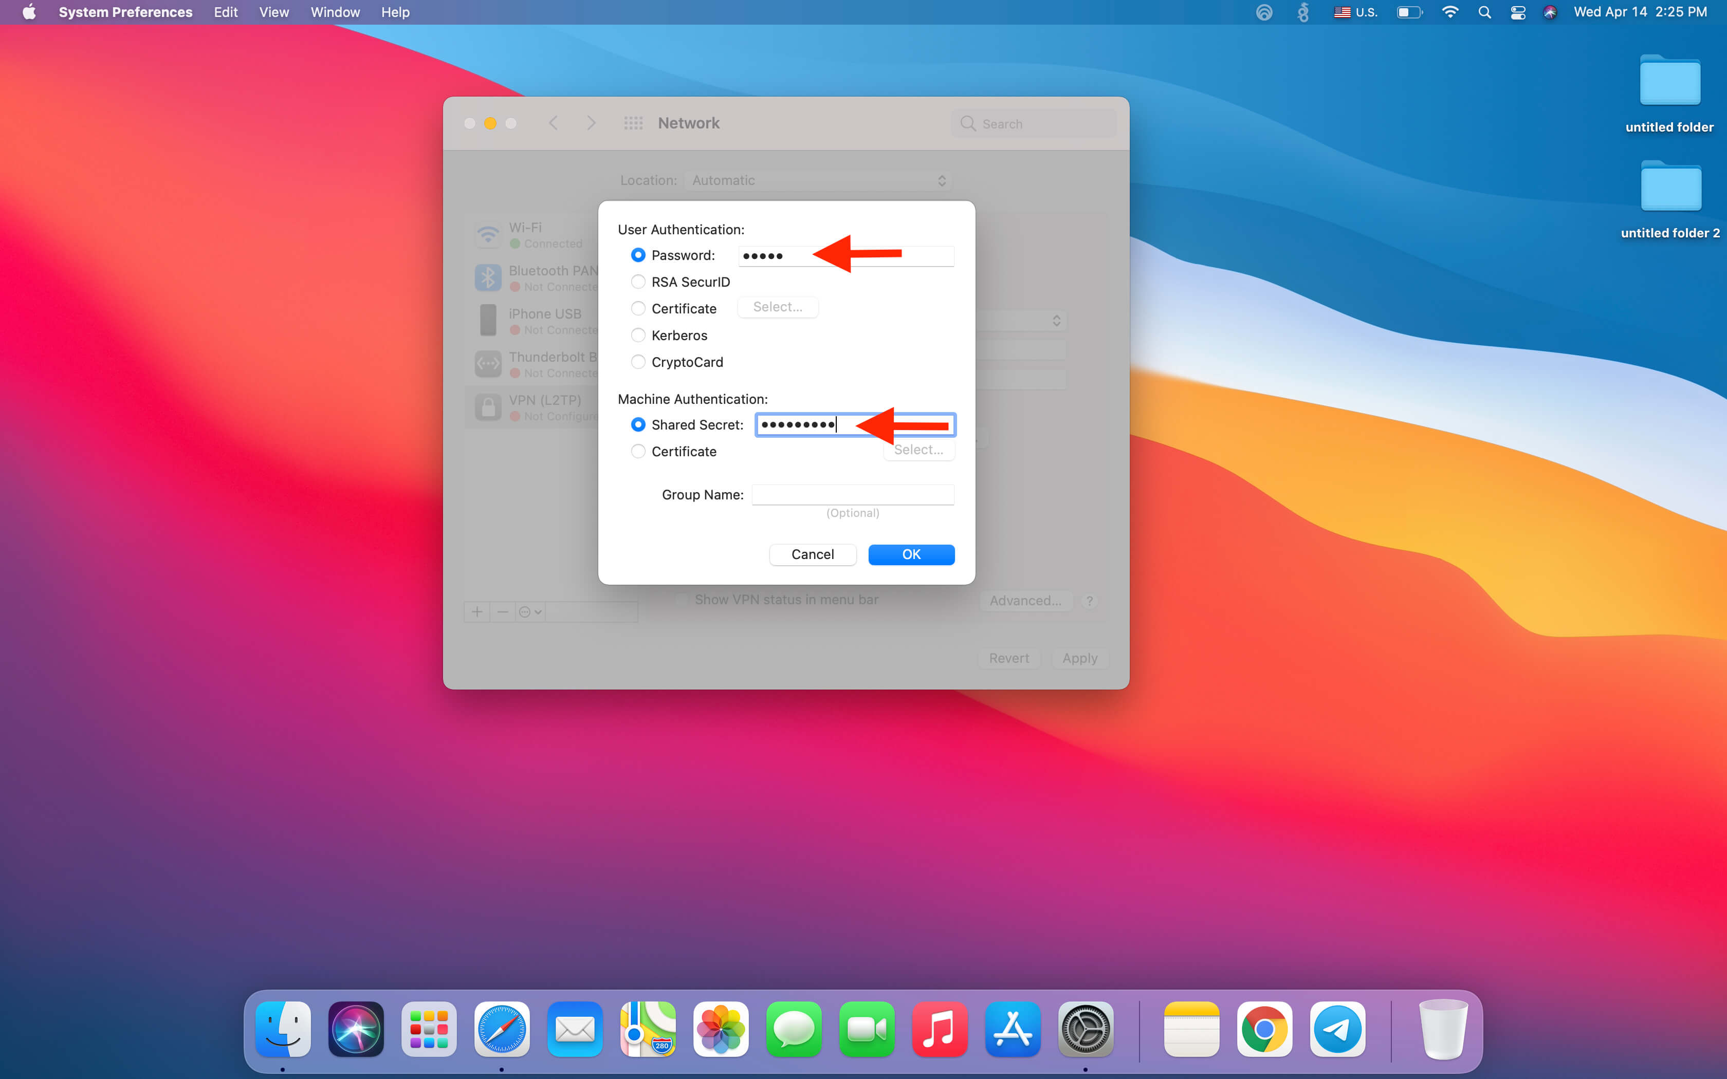Open Google Chrome in the dock
This screenshot has height=1079, width=1727.
[x=1264, y=1029]
